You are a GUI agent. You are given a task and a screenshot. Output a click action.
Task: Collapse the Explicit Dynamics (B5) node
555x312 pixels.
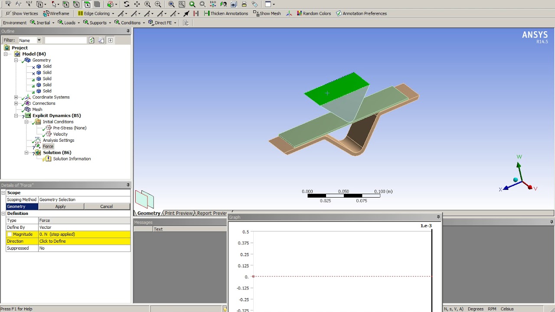16,116
